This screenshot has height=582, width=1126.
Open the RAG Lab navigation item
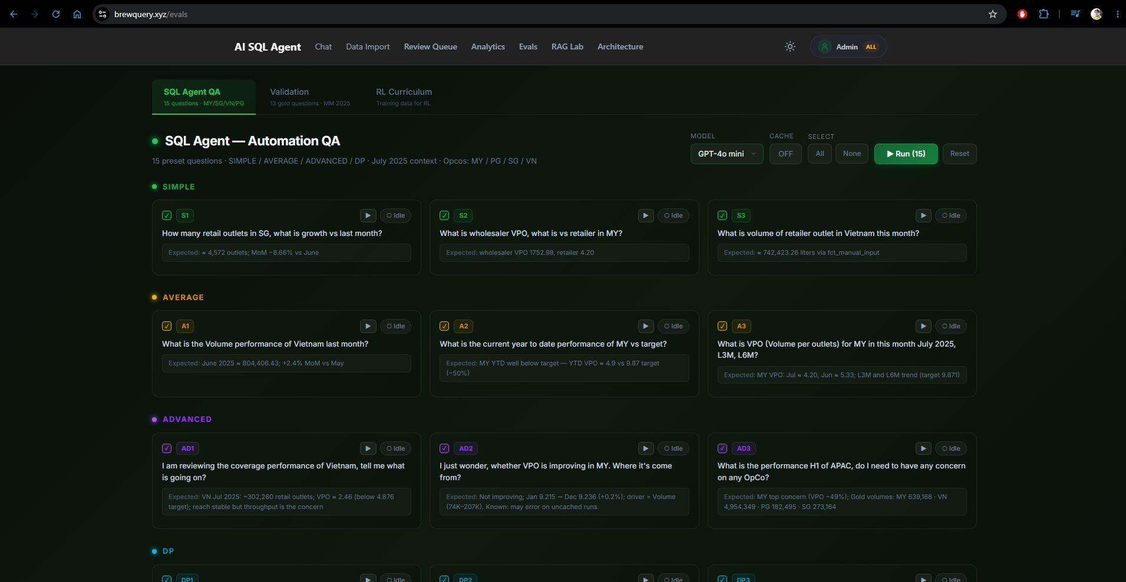(567, 46)
